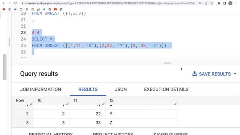Open SAVED QUERIES tab

(171, 134)
